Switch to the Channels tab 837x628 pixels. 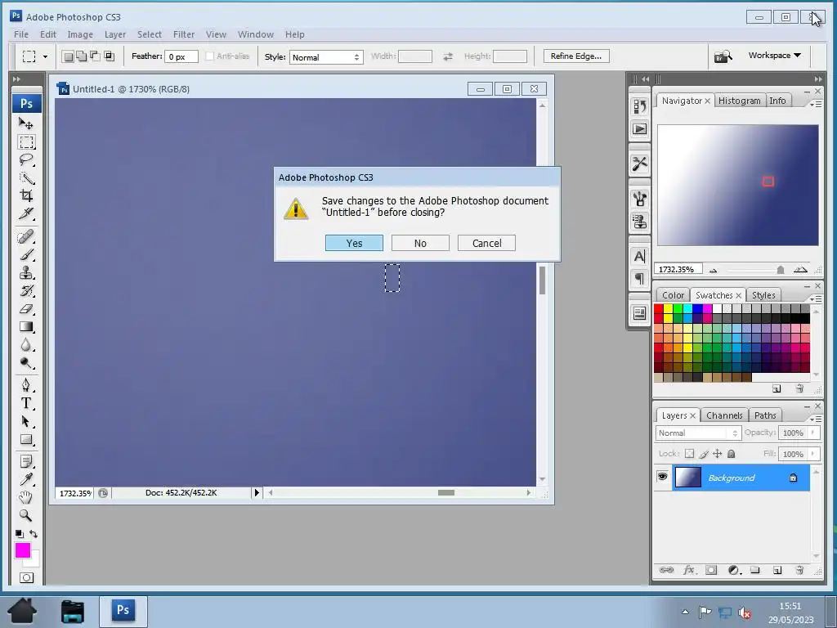coord(724,415)
